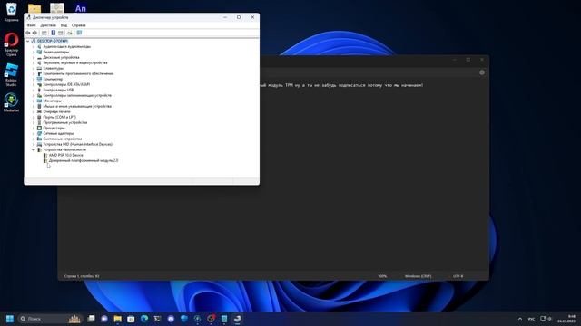Open Task View from the taskbar
Viewport: 581px width, 326px height.
pos(91,319)
